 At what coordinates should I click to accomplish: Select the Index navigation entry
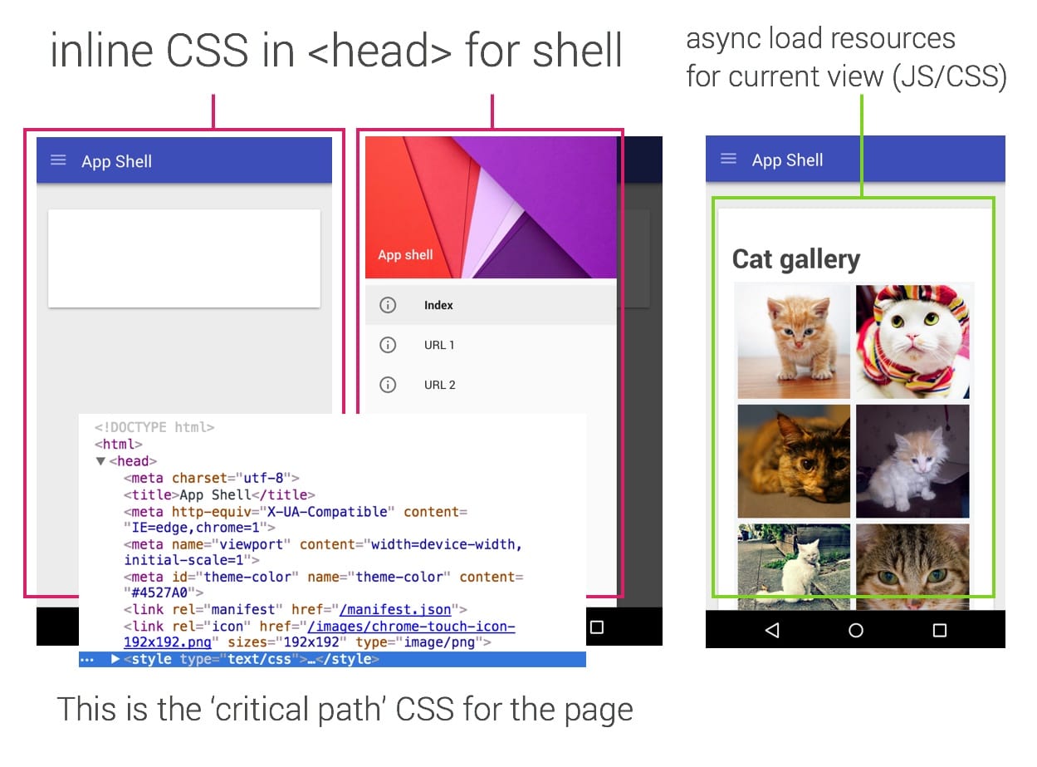(438, 305)
